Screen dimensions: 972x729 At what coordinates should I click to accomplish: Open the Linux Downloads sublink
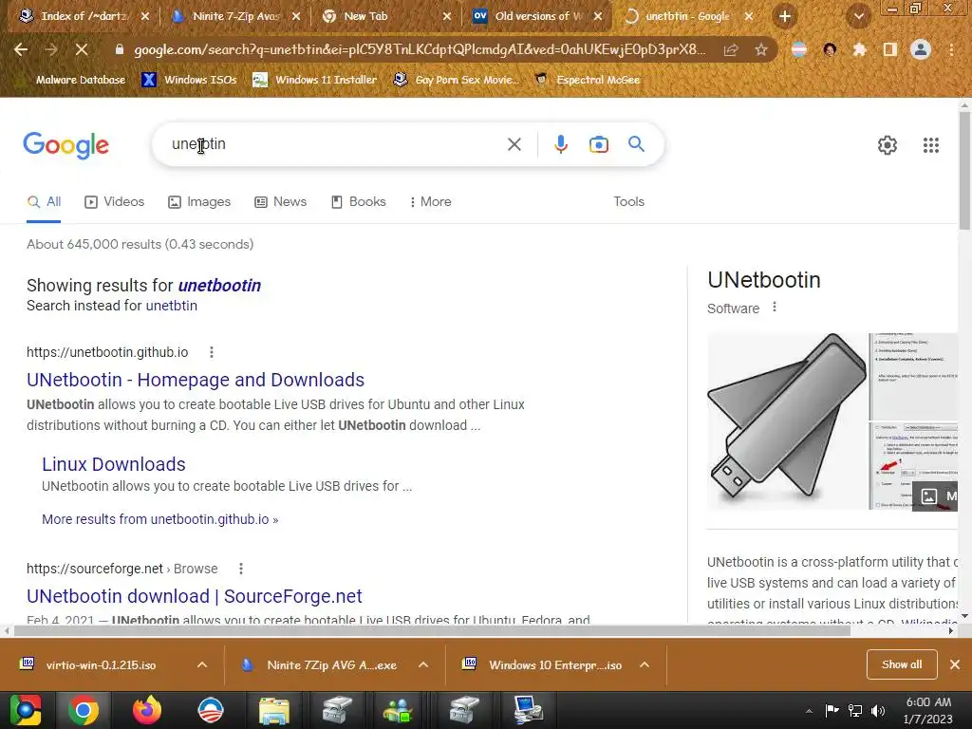pyautogui.click(x=114, y=464)
